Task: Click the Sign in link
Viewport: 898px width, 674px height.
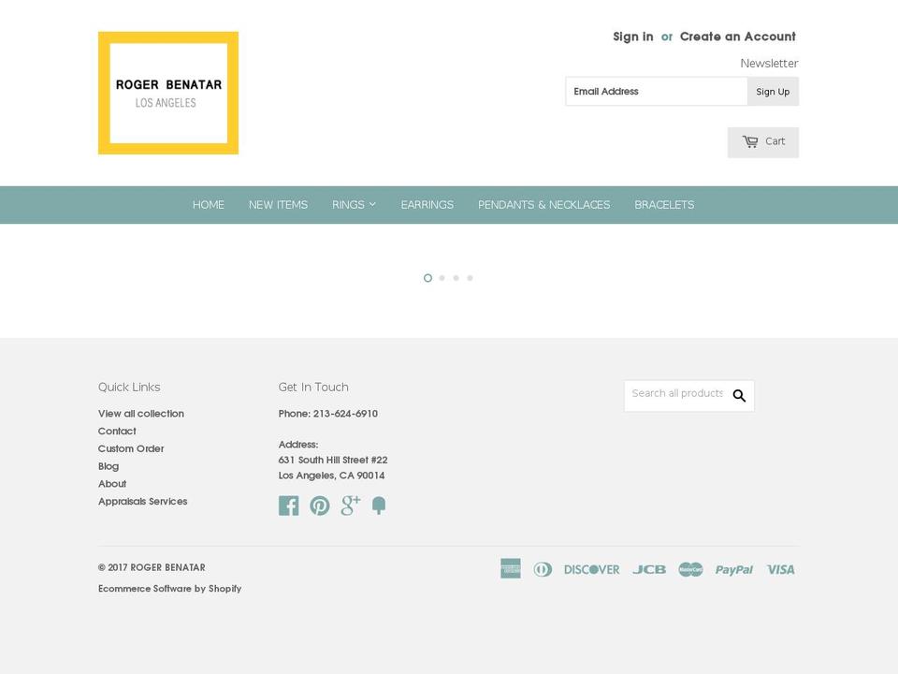Action: (x=633, y=37)
